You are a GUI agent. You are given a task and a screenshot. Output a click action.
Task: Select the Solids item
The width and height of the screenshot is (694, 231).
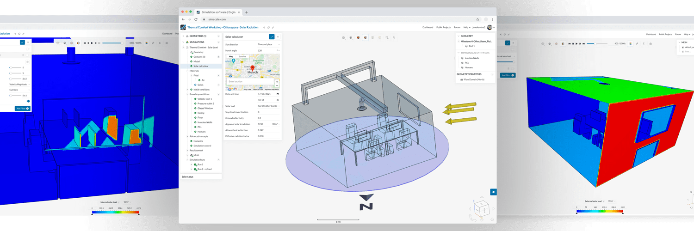click(x=200, y=85)
